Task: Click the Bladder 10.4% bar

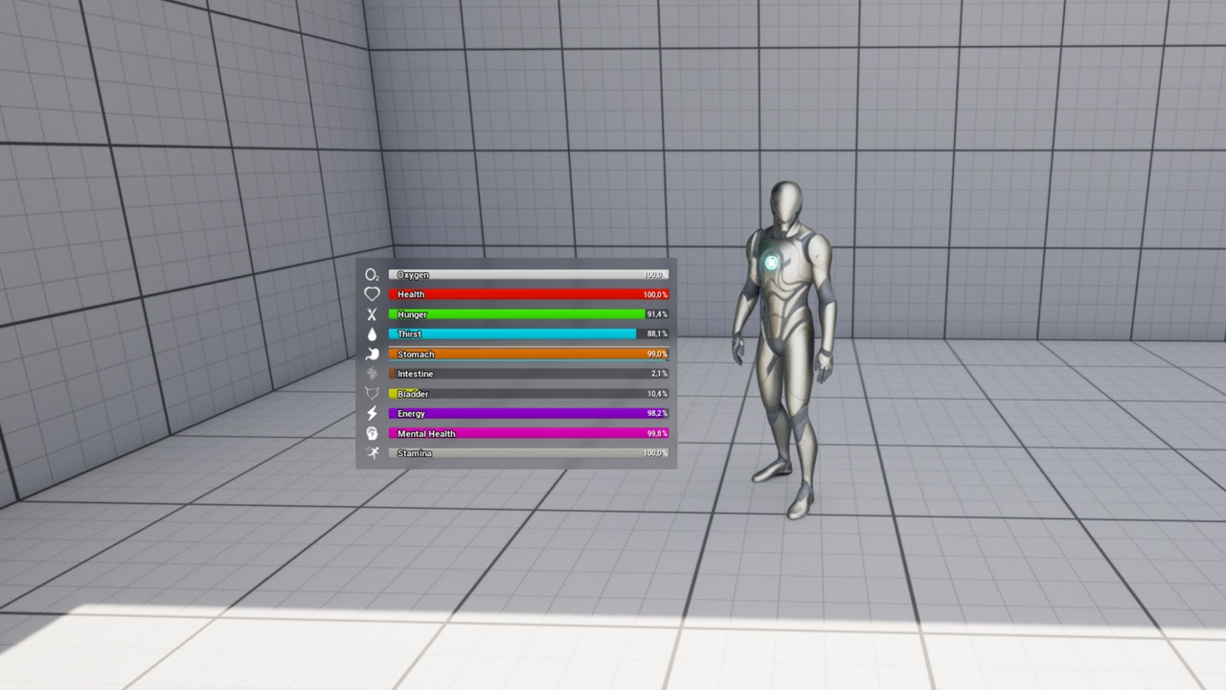Action: [x=529, y=394]
